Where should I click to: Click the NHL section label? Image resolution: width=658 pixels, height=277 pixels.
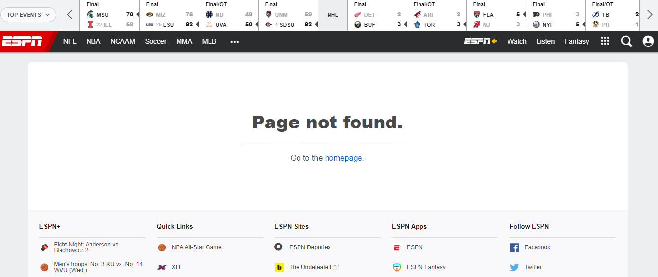click(x=333, y=15)
